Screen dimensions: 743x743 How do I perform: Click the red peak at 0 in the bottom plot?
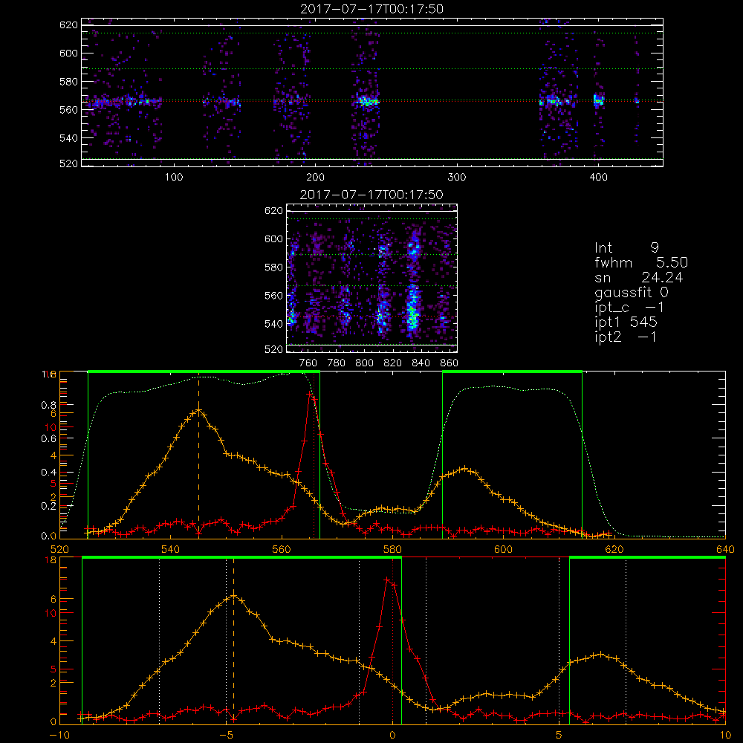388,580
